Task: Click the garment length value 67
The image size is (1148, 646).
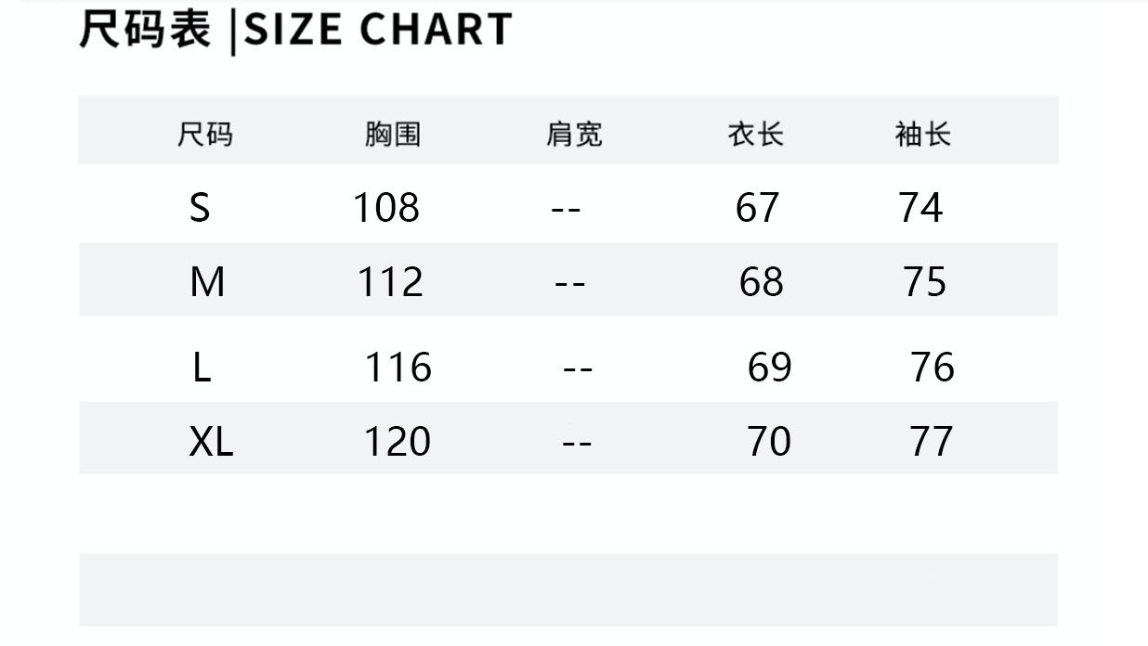Action: 757,208
